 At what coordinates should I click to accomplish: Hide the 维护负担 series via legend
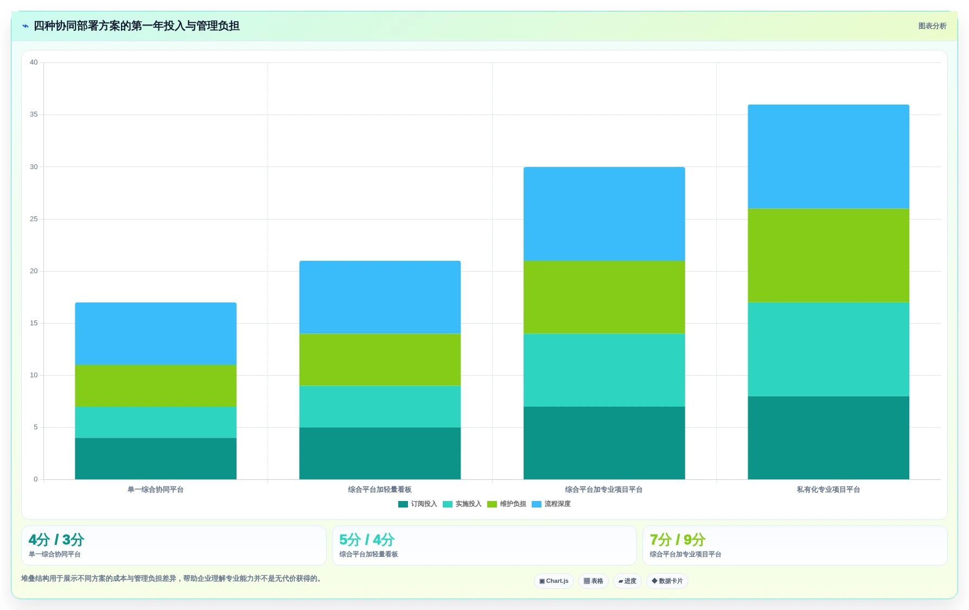(x=507, y=504)
